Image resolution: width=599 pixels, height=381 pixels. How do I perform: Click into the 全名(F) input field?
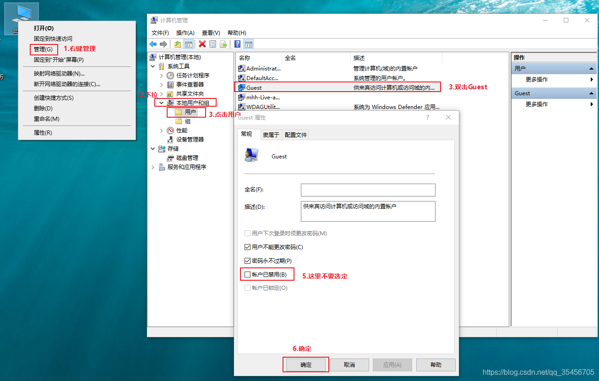(x=368, y=190)
